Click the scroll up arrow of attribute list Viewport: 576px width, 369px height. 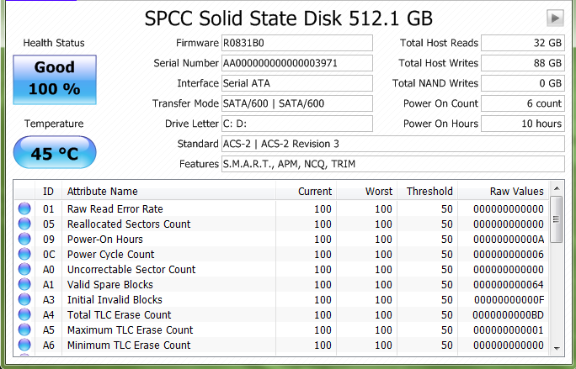[x=557, y=188]
